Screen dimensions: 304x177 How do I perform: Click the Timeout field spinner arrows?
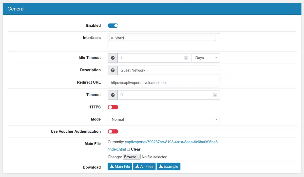point(215,95)
